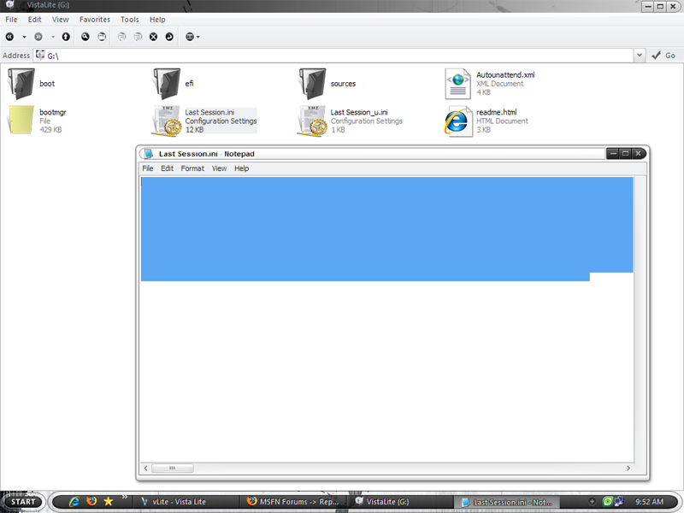Click the Delete toolbar icon

point(154,37)
